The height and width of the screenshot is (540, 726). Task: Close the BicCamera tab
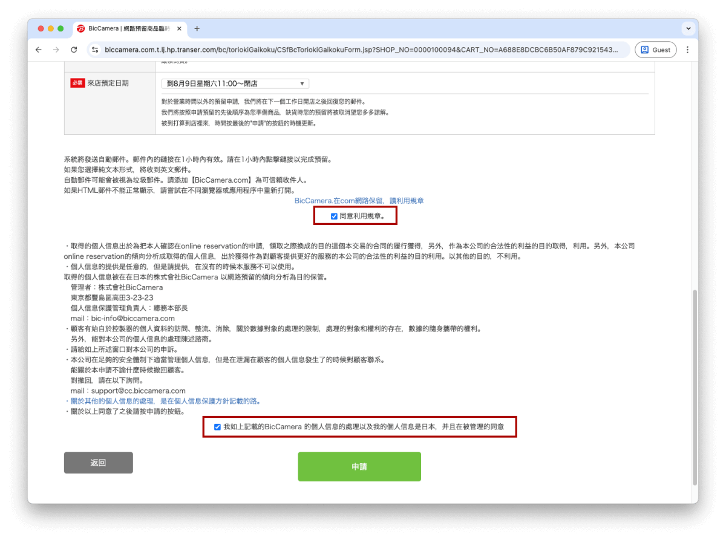tap(179, 28)
